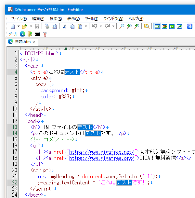Screen dimensions: 195x198
Task: Click the Save floppy disk icon
Action: pos(37,26)
